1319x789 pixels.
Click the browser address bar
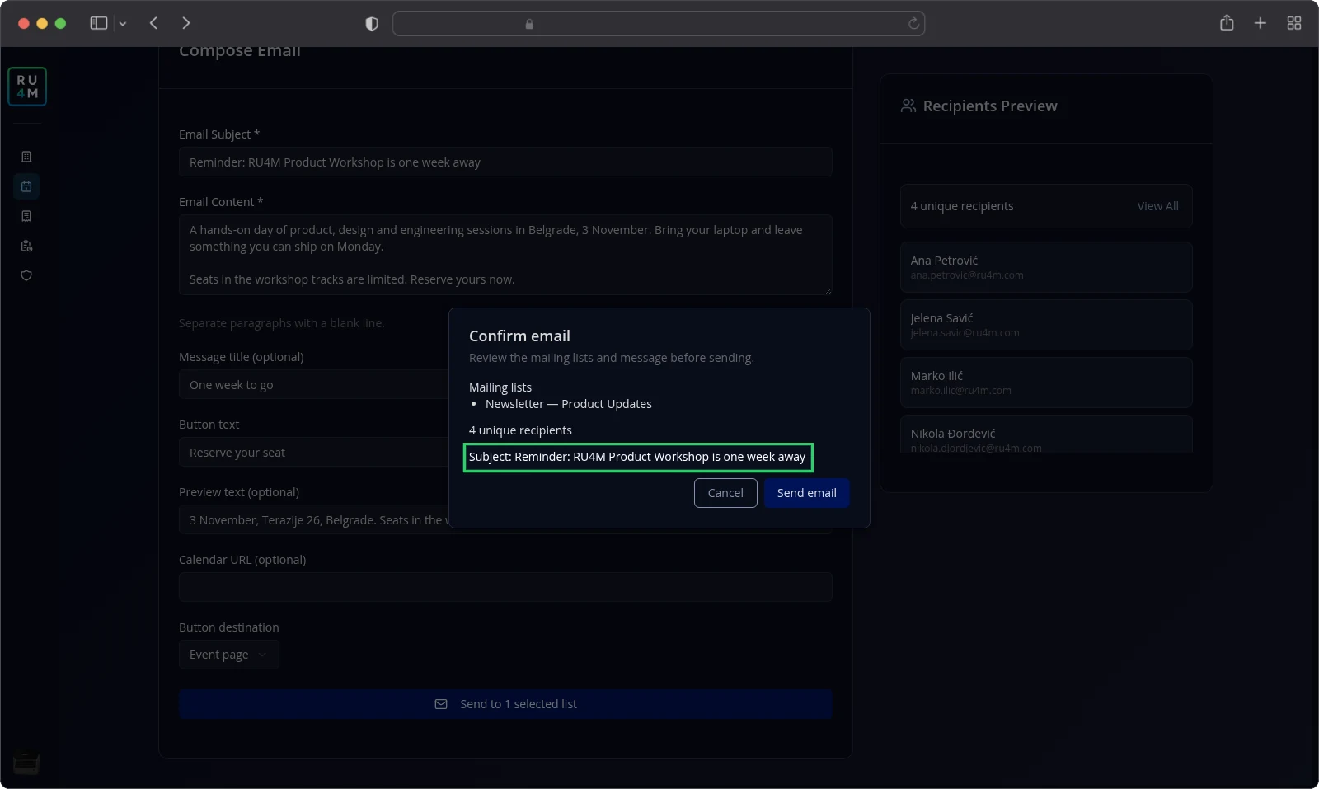click(x=659, y=24)
